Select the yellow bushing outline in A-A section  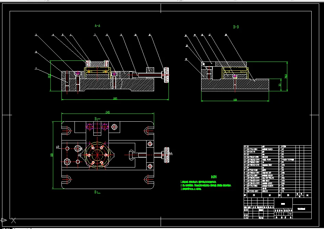(97, 72)
